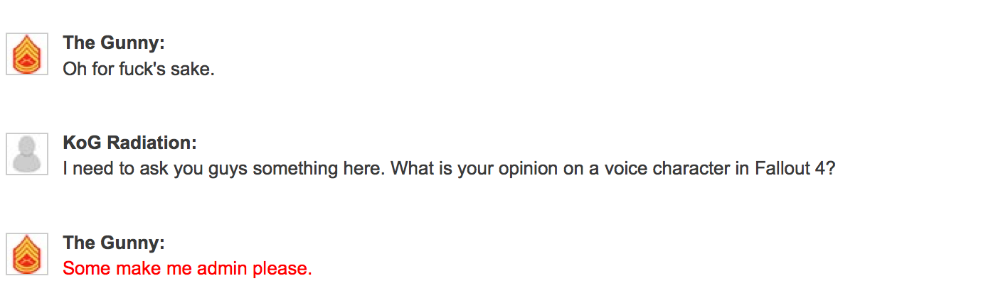Click The Gunny's avatar beside the profanity message
The width and height of the screenshot is (1003, 298).
[x=27, y=53]
